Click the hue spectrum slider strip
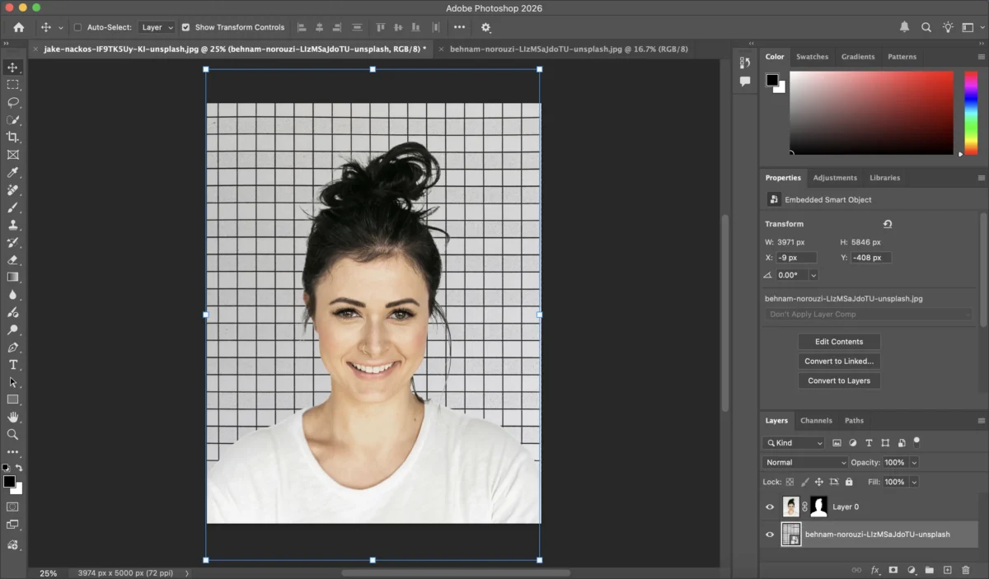This screenshot has height=579, width=989. pos(971,112)
